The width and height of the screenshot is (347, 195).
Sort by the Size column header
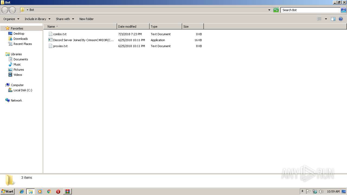click(x=193, y=27)
